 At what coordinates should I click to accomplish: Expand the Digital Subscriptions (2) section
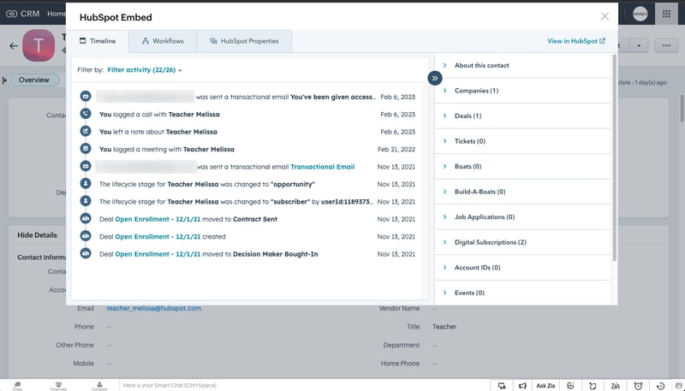[x=490, y=242]
